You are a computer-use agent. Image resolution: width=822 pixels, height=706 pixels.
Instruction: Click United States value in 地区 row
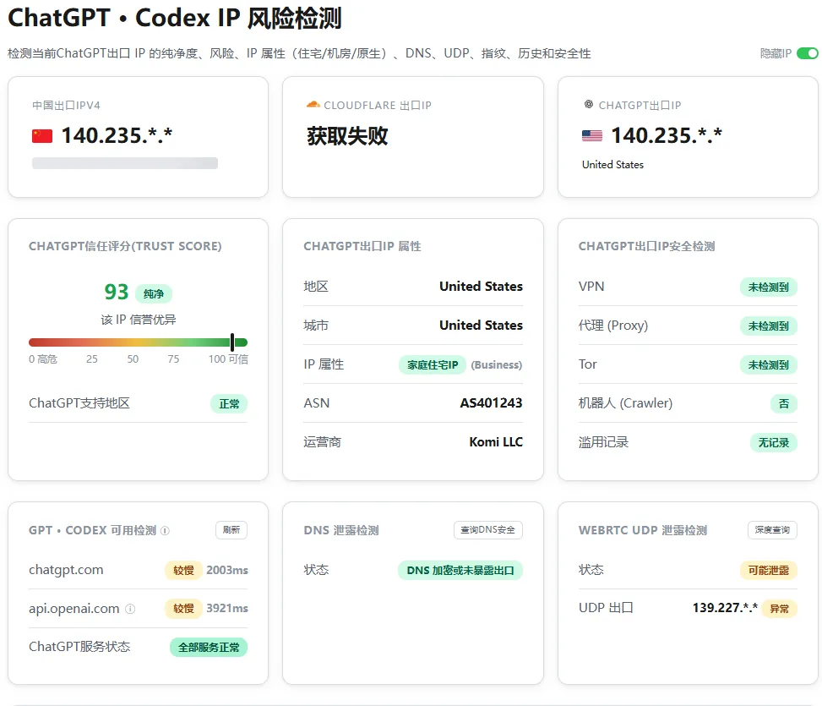pos(481,287)
